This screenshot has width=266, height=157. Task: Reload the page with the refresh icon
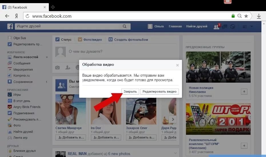tap(27, 16)
